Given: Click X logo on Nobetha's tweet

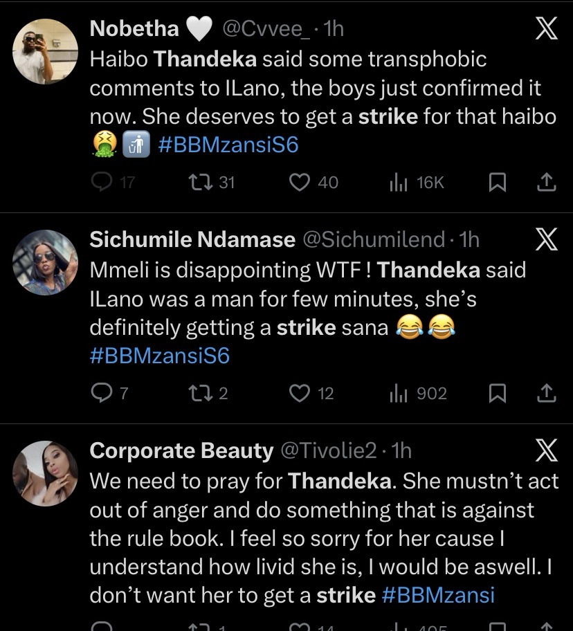Looking at the screenshot, I should (547, 31).
